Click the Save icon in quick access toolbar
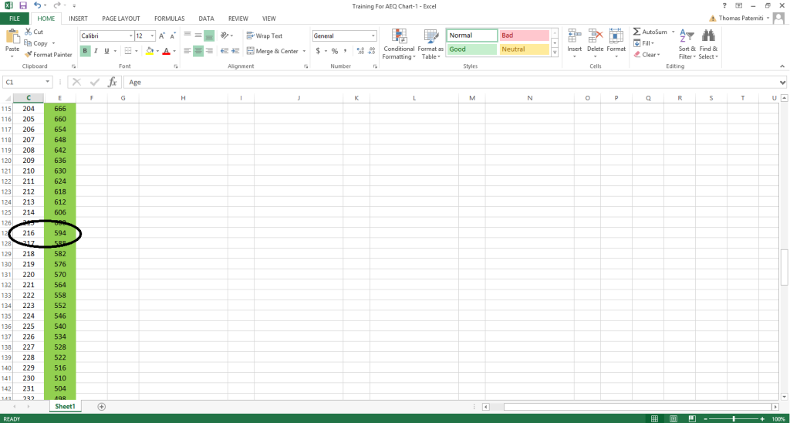This screenshot has width=790, height=423. [x=23, y=5]
